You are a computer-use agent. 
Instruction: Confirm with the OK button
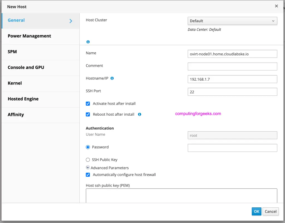(x=256, y=211)
